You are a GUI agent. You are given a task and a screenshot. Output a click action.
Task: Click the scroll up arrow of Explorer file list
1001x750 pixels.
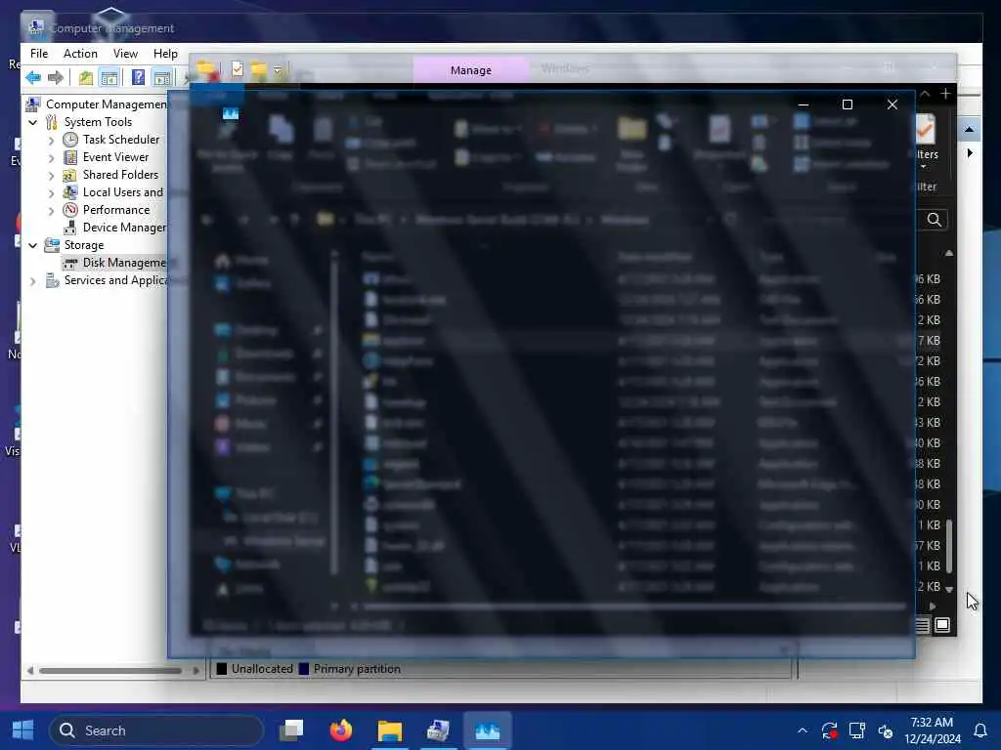(949, 253)
